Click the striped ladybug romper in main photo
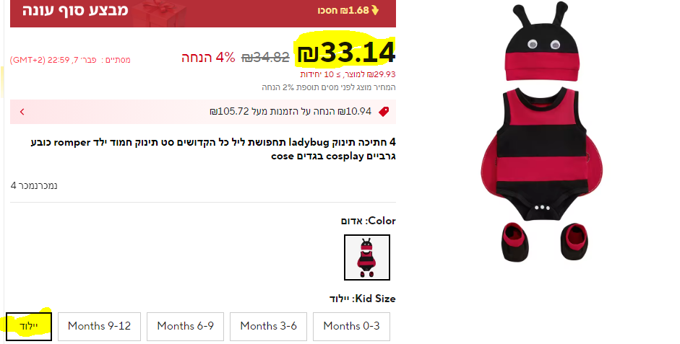The height and width of the screenshot is (344, 680). pos(541,154)
